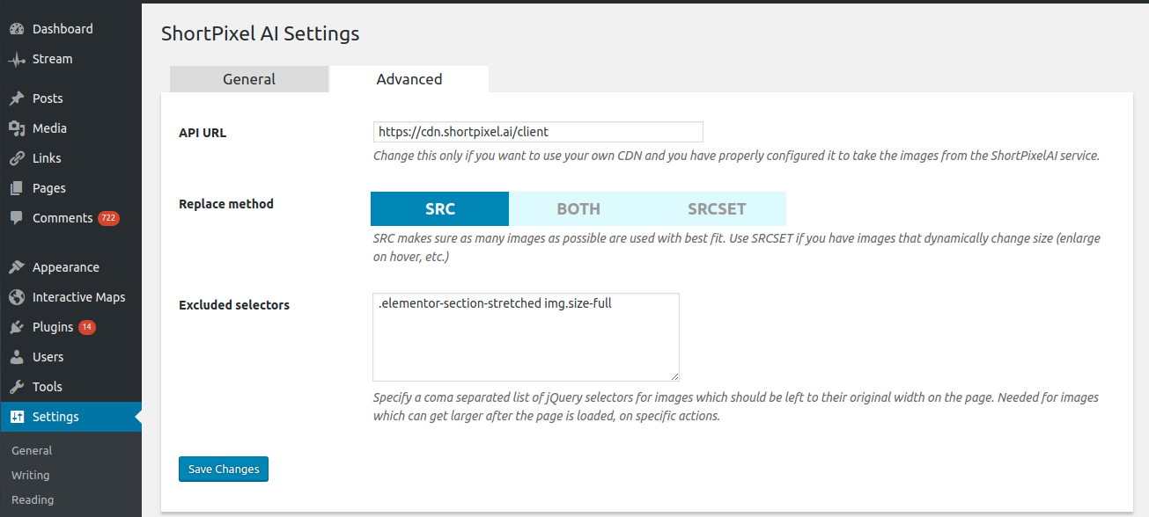This screenshot has width=1149, height=517.
Task: Click the Stream activity icon
Action: pyautogui.click(x=17, y=59)
